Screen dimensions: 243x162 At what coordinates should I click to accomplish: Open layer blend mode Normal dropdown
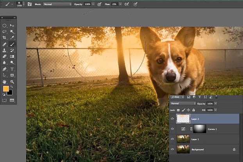pos(183,103)
